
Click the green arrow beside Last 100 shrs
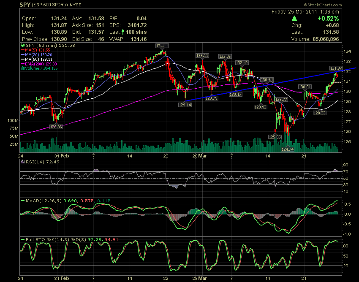click(x=123, y=32)
